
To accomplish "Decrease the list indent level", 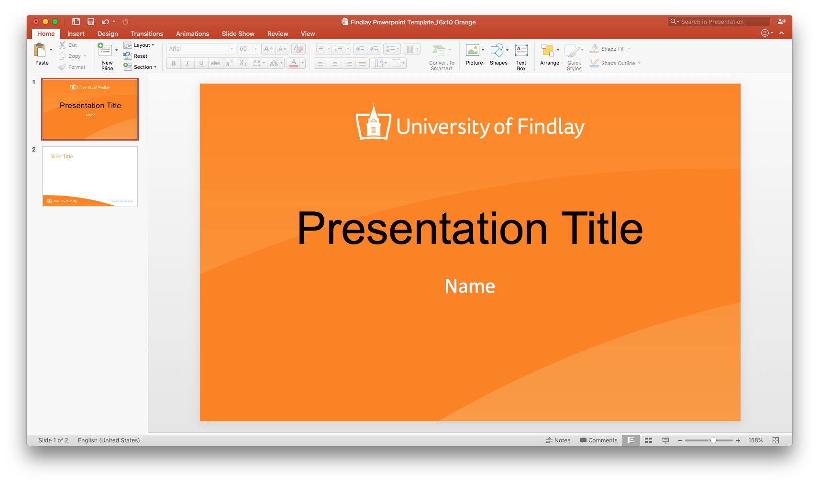I will (360, 49).
